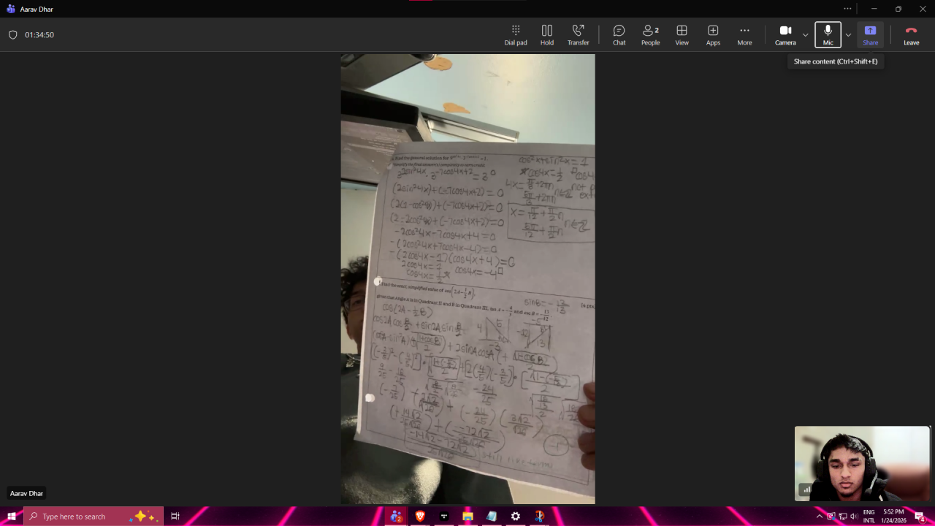Click the call duration timer 01:34:50
935x526 pixels.
tap(39, 34)
